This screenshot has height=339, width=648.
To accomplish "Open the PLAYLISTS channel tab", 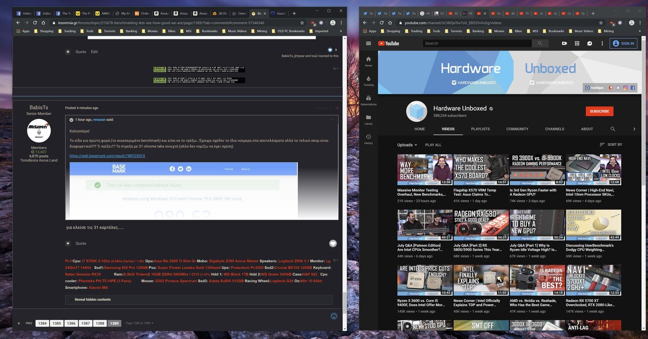I will (480, 129).
